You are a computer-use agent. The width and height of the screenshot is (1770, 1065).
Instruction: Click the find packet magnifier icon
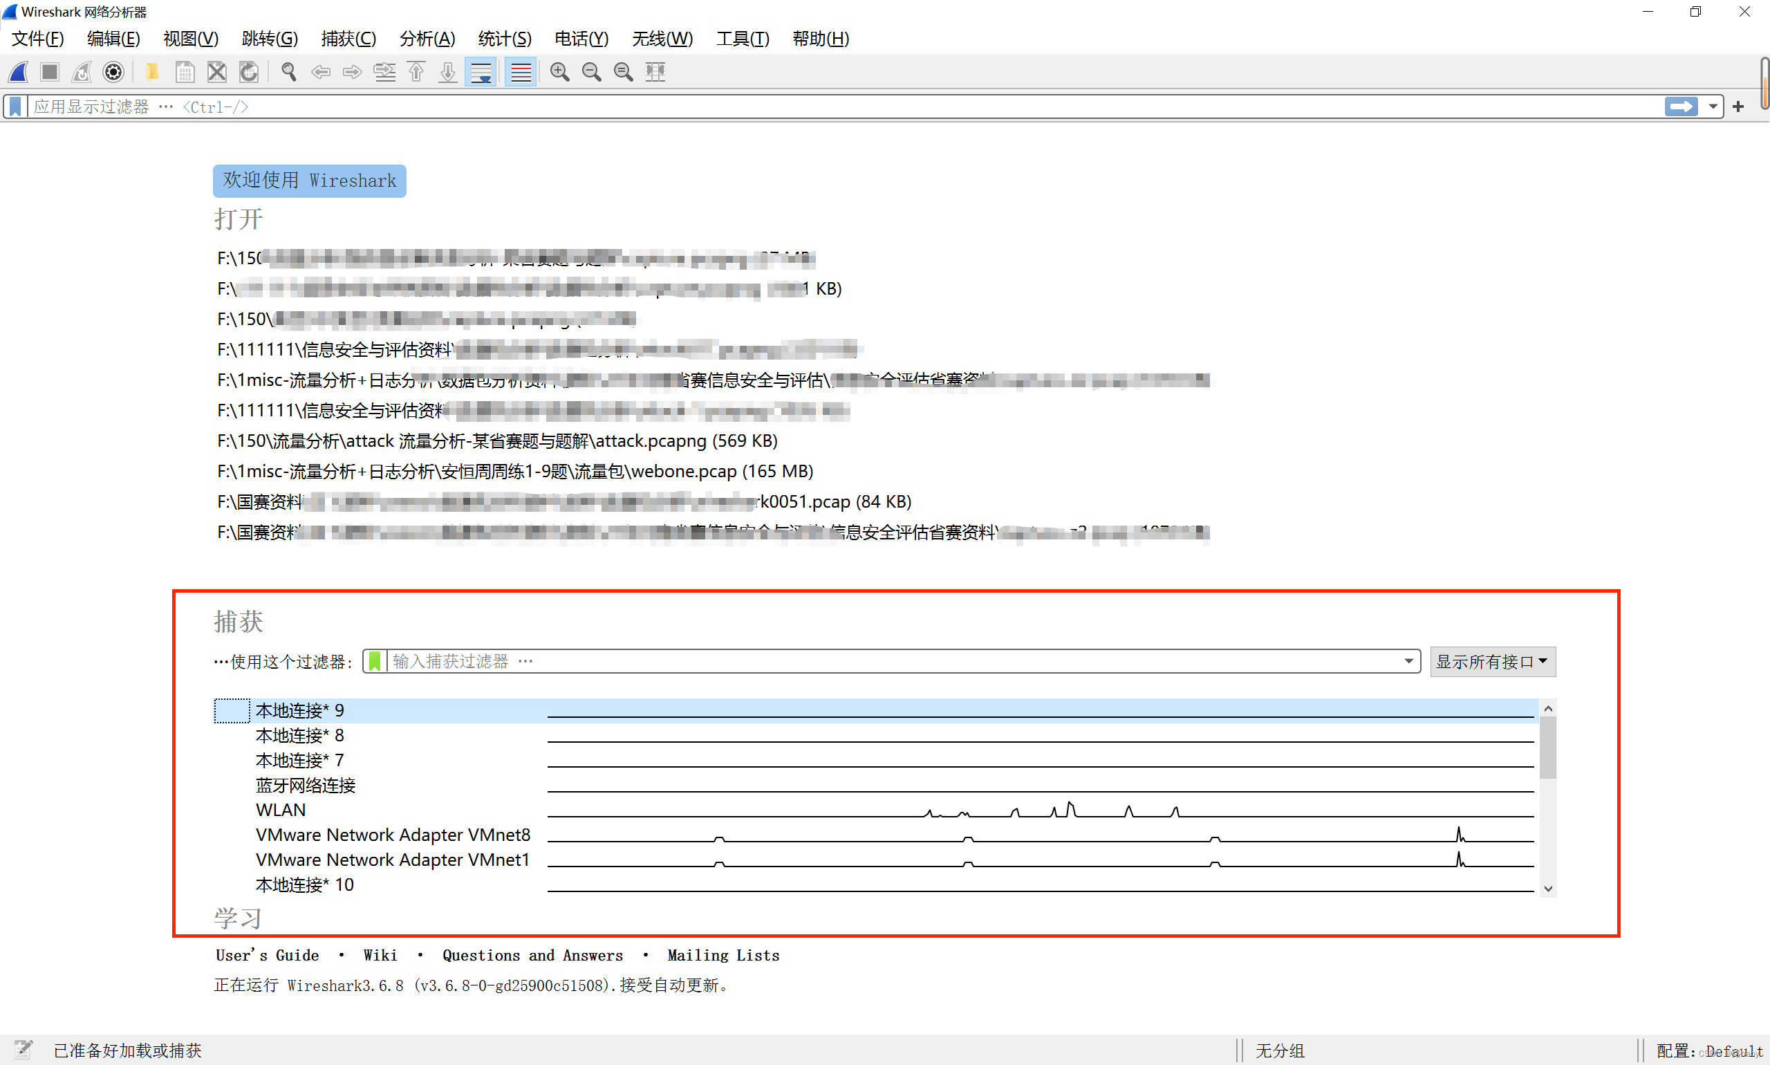tap(288, 72)
